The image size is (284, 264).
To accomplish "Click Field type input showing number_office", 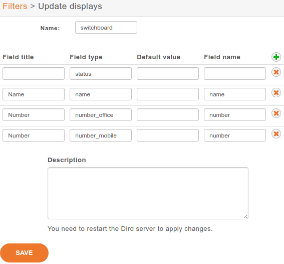I will pos(101,114).
